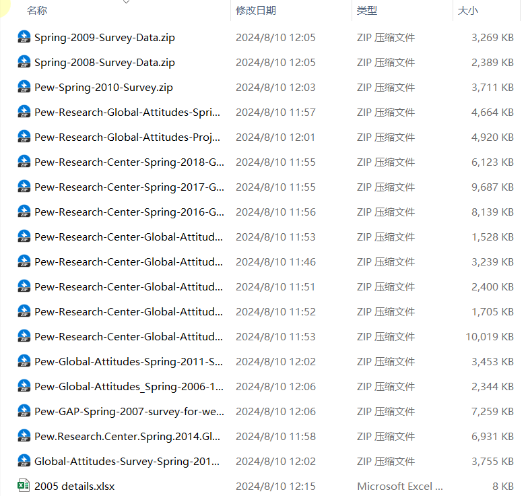Click the size value 8 KB

tap(503, 487)
